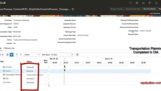
Task: Click the Status column header
Action: 29,61
